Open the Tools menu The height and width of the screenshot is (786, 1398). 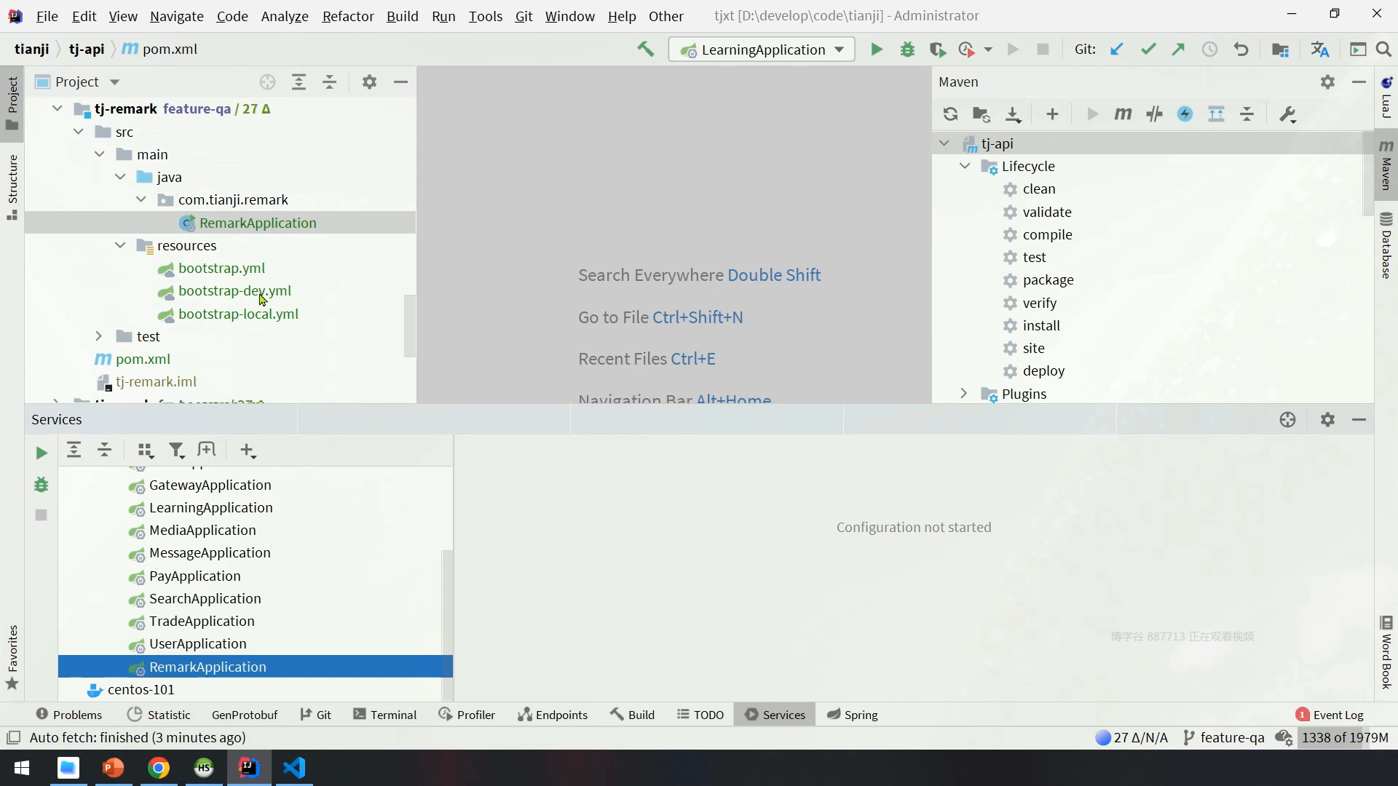[486, 16]
